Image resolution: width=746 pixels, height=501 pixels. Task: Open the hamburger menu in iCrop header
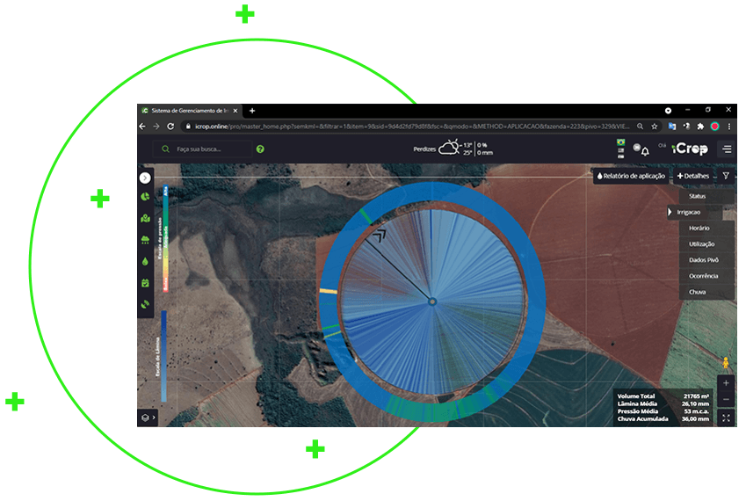click(x=727, y=149)
